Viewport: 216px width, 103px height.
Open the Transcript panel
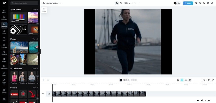coord(4,53)
